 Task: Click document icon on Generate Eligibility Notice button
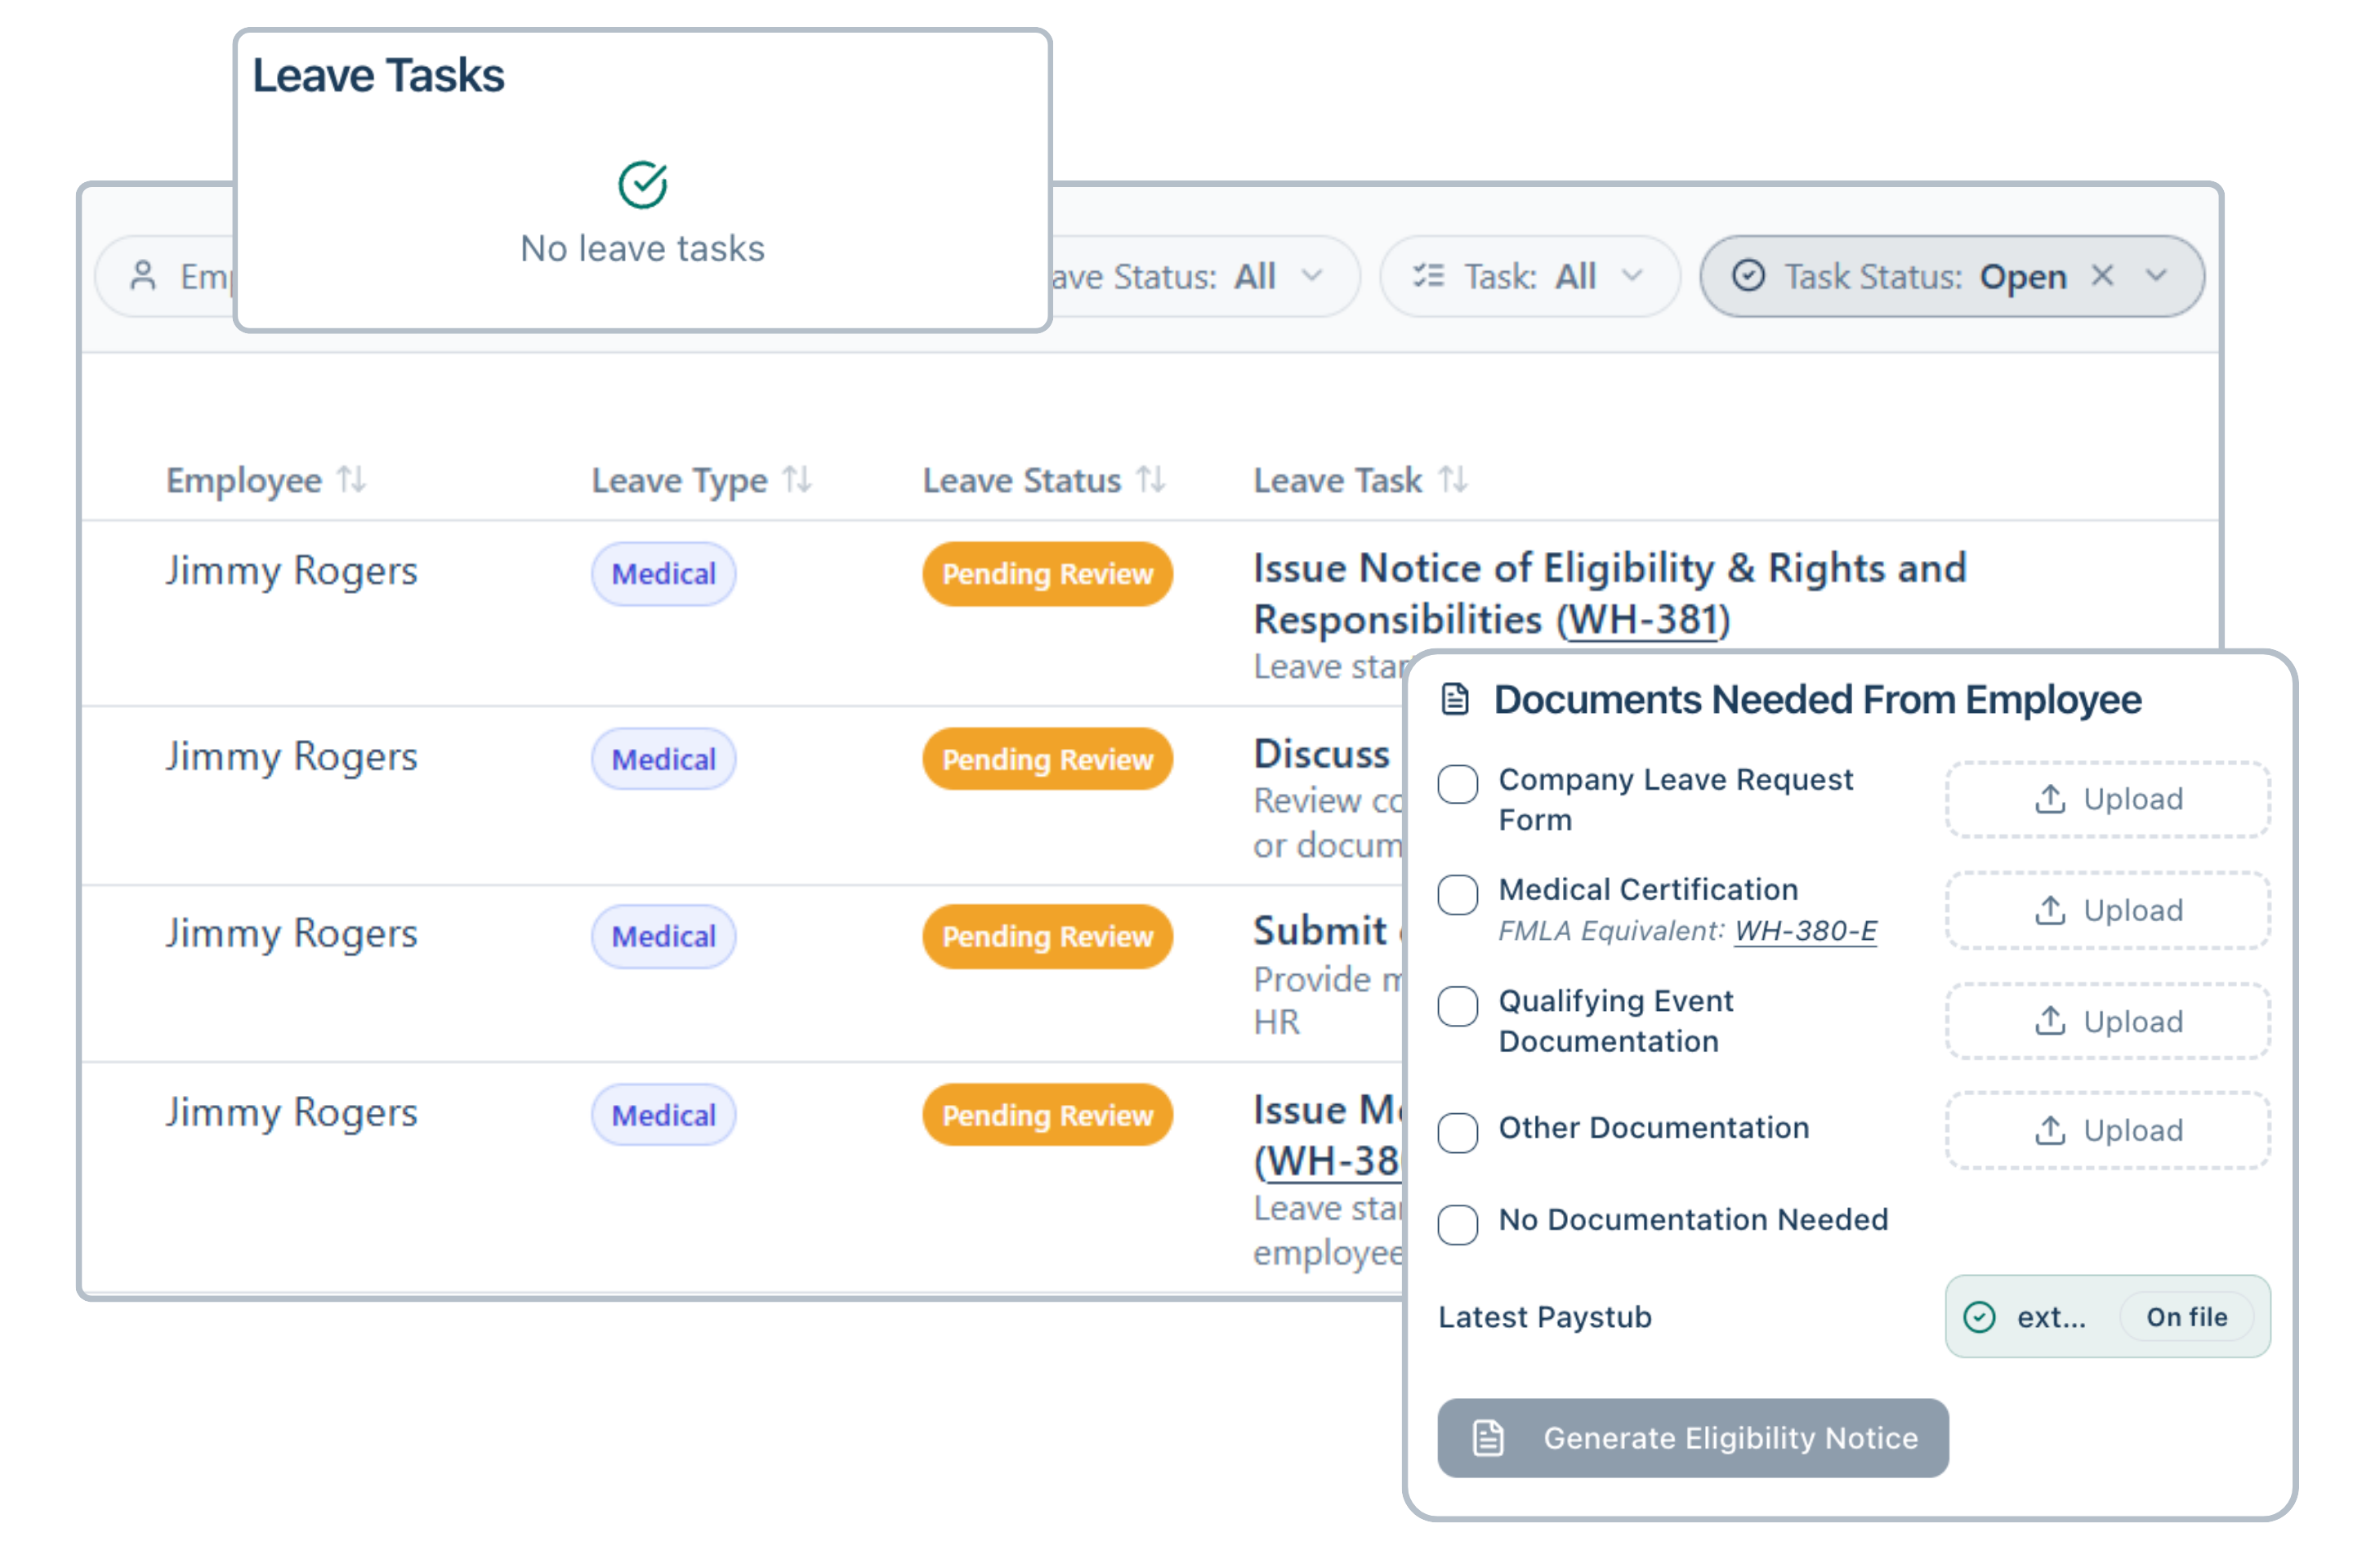pyautogui.click(x=1489, y=1438)
